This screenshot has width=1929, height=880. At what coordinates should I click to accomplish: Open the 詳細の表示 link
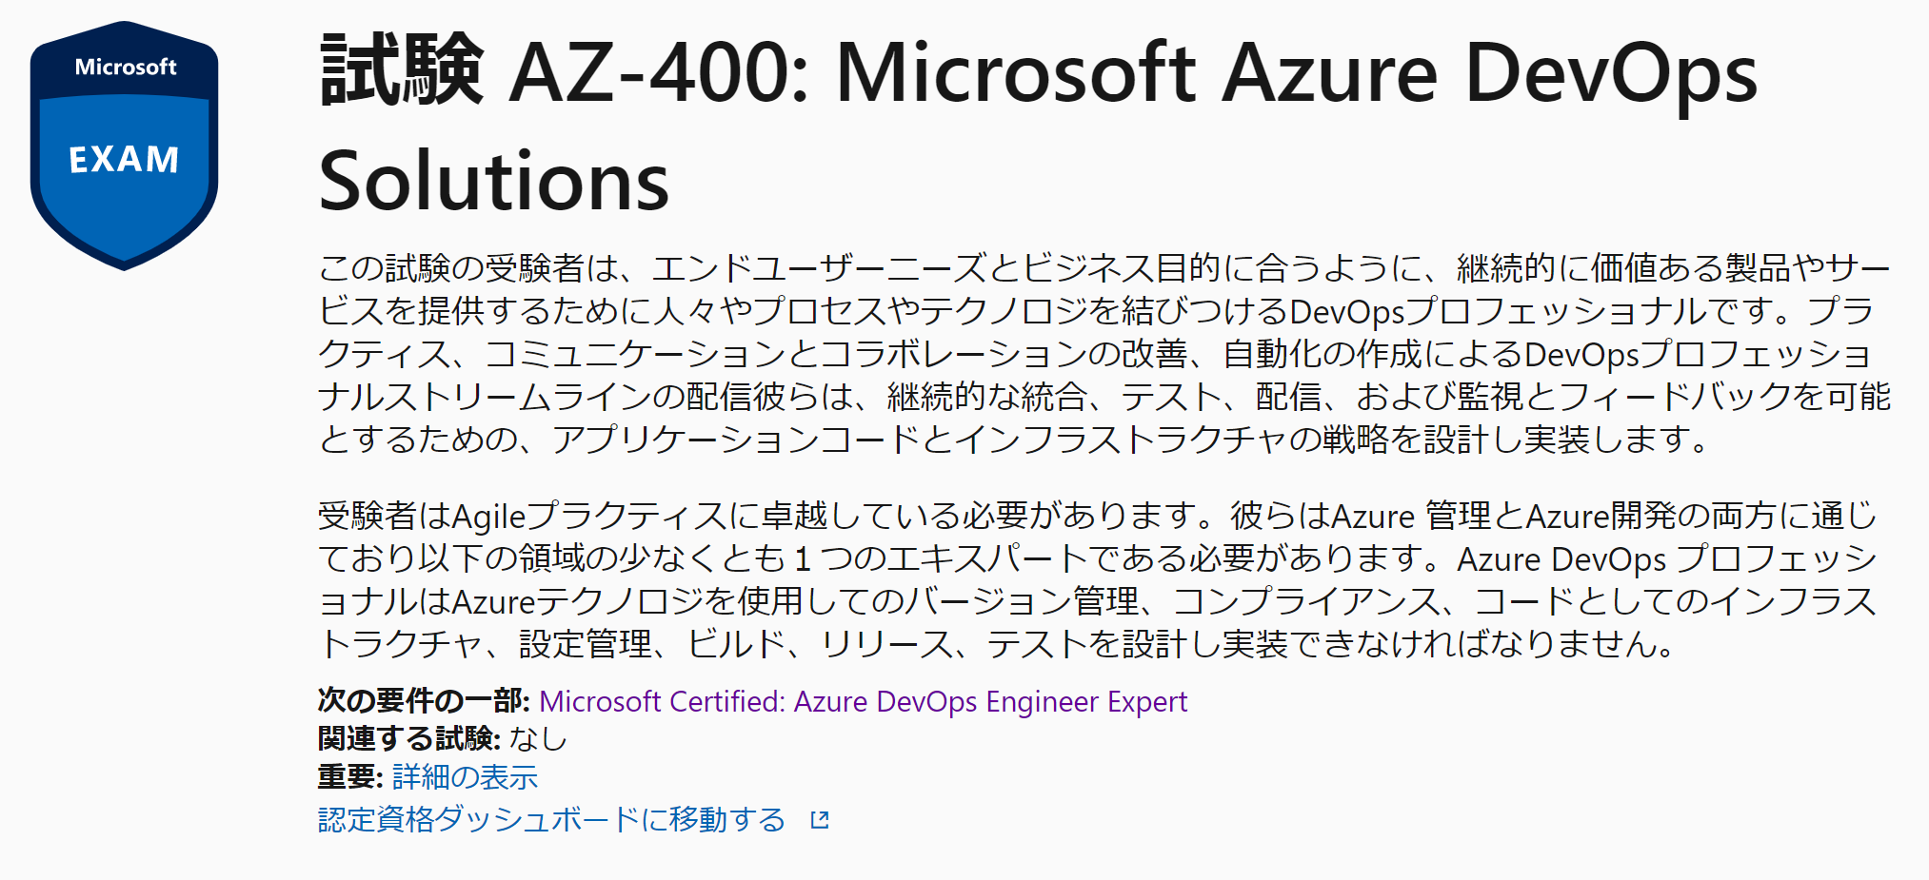point(465,777)
